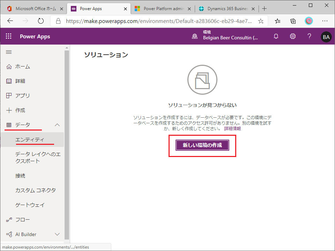Select the Power Apps browser tab
The width and height of the screenshot is (335, 251).
[x=98, y=9]
